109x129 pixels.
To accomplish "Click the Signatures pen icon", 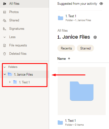I will click(x=4, y=29).
